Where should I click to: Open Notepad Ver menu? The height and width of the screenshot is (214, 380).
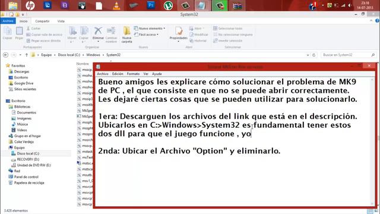click(x=145, y=74)
